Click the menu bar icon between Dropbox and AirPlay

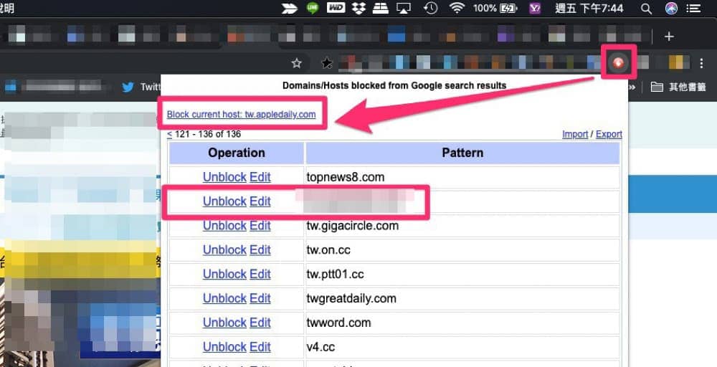click(x=381, y=8)
